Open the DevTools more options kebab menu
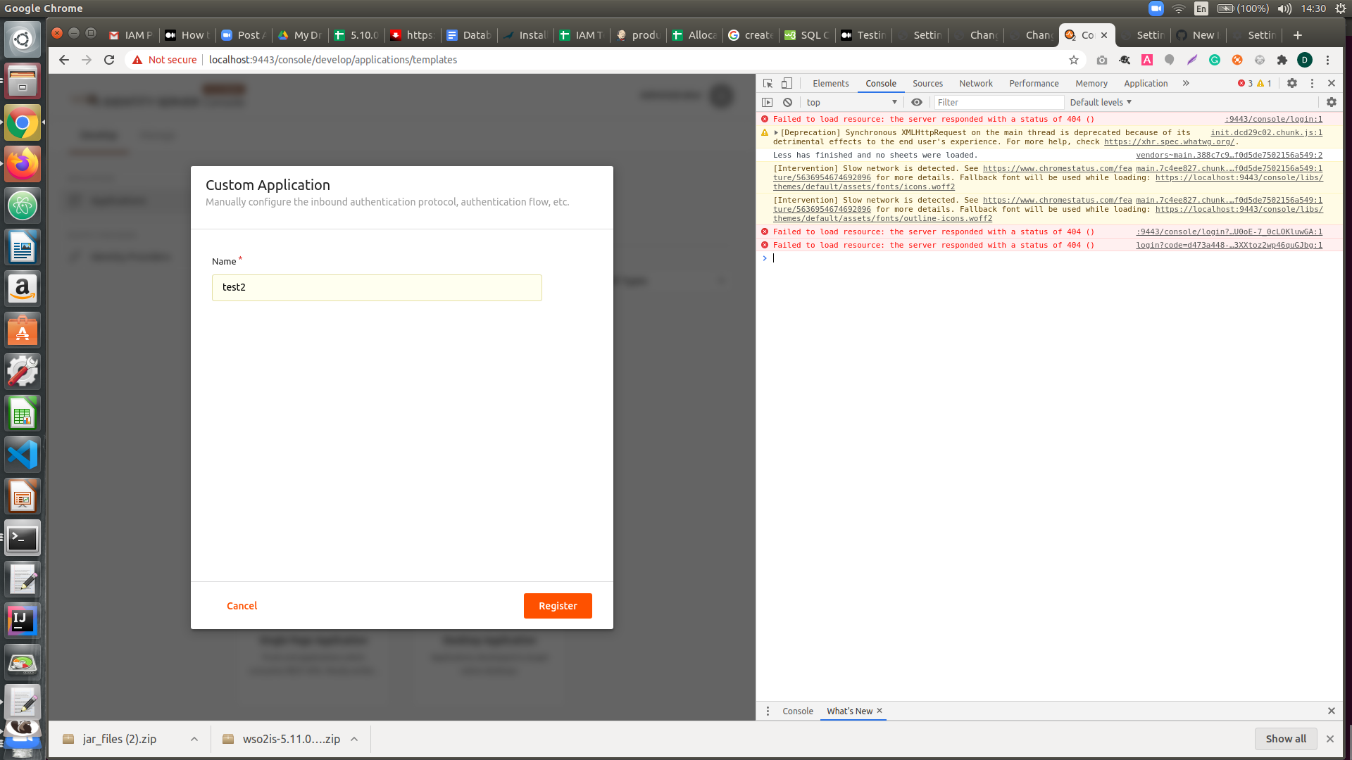This screenshot has width=1352, height=760. (x=1311, y=83)
